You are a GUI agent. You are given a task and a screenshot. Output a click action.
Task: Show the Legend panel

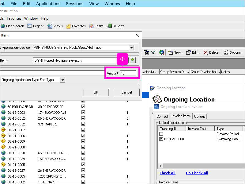point(36,26)
